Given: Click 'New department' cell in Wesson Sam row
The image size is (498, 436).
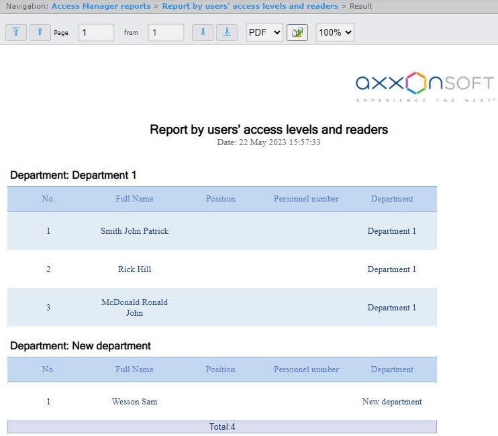Looking at the screenshot, I should point(392,402).
